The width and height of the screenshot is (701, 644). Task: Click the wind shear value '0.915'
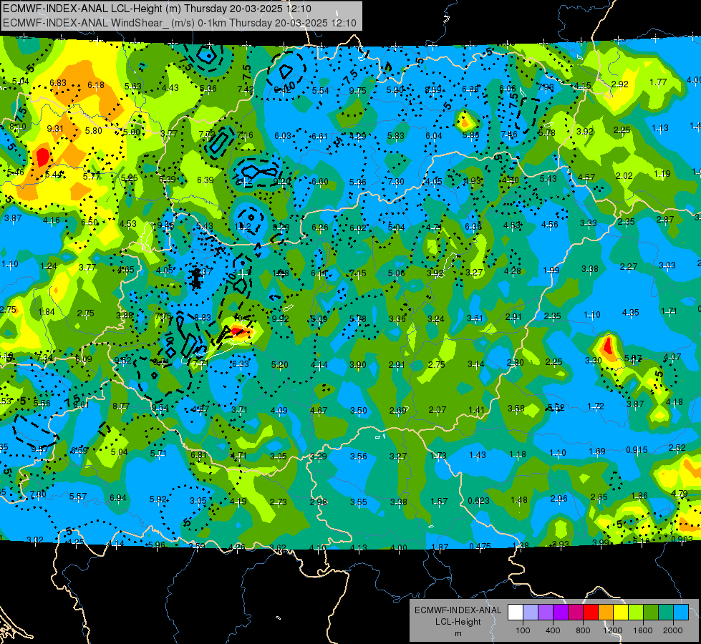tap(637, 449)
